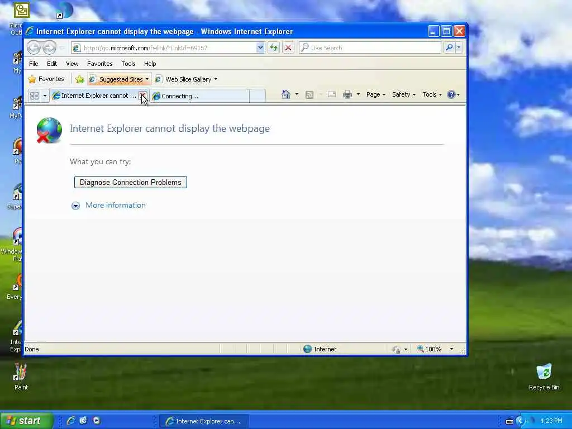Image resolution: width=572 pixels, height=429 pixels.
Task: Show Quick Tabs thumbnail grid
Action: 34,96
